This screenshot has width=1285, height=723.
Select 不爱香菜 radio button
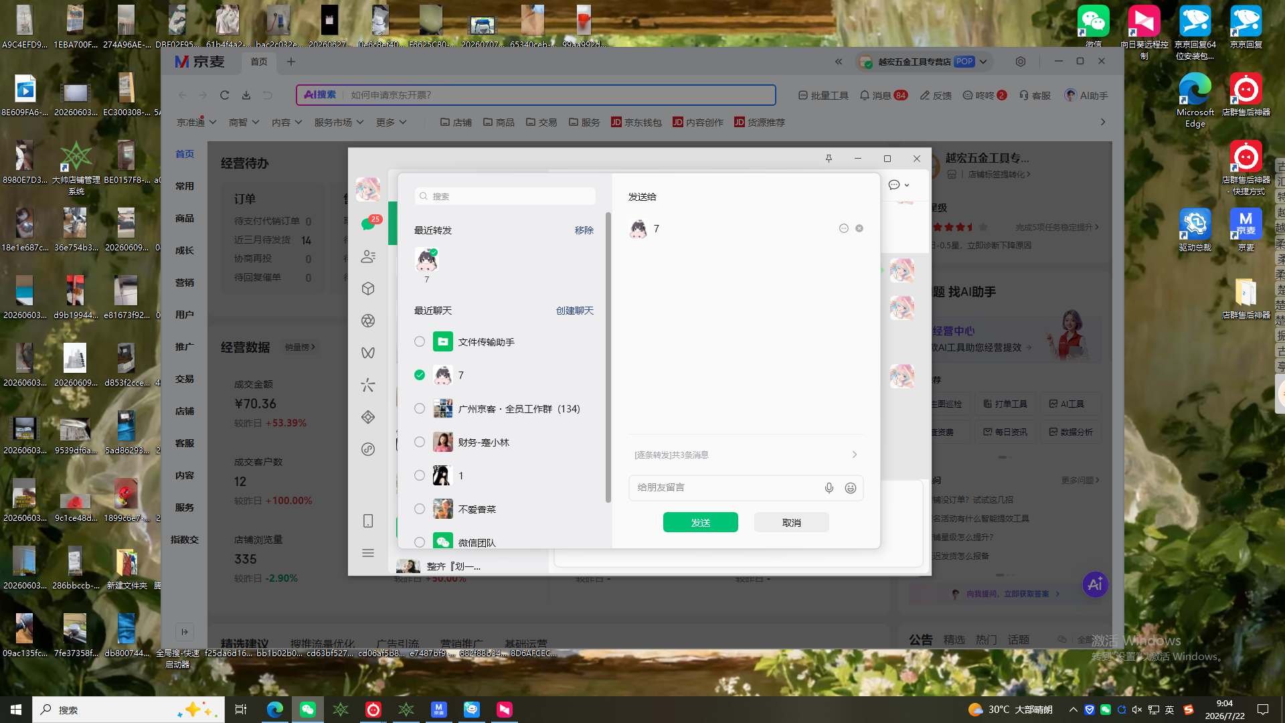pyautogui.click(x=420, y=509)
